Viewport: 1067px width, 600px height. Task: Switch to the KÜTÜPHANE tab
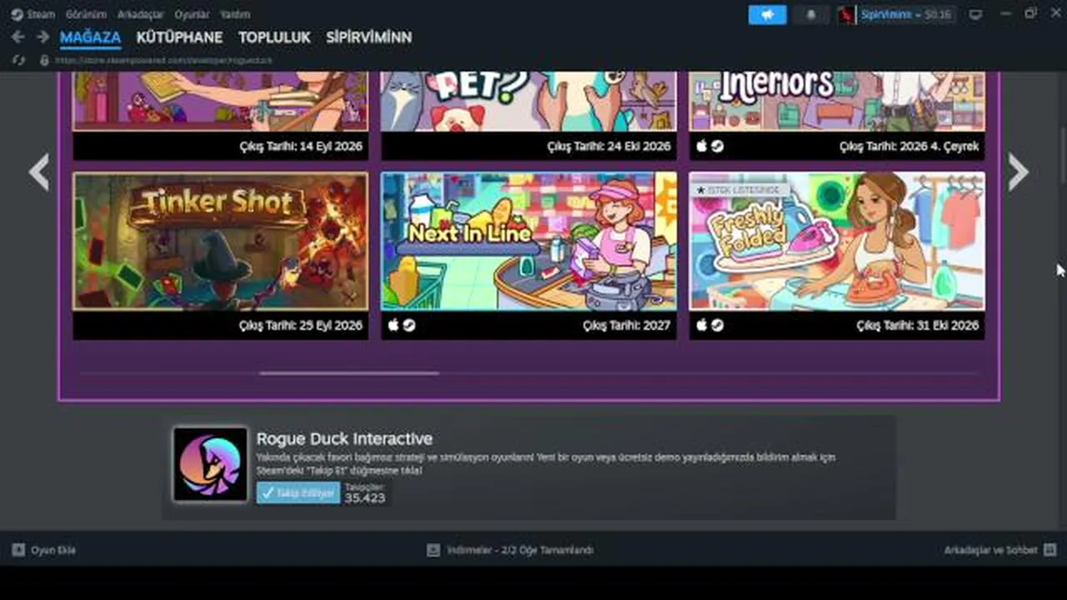(179, 37)
